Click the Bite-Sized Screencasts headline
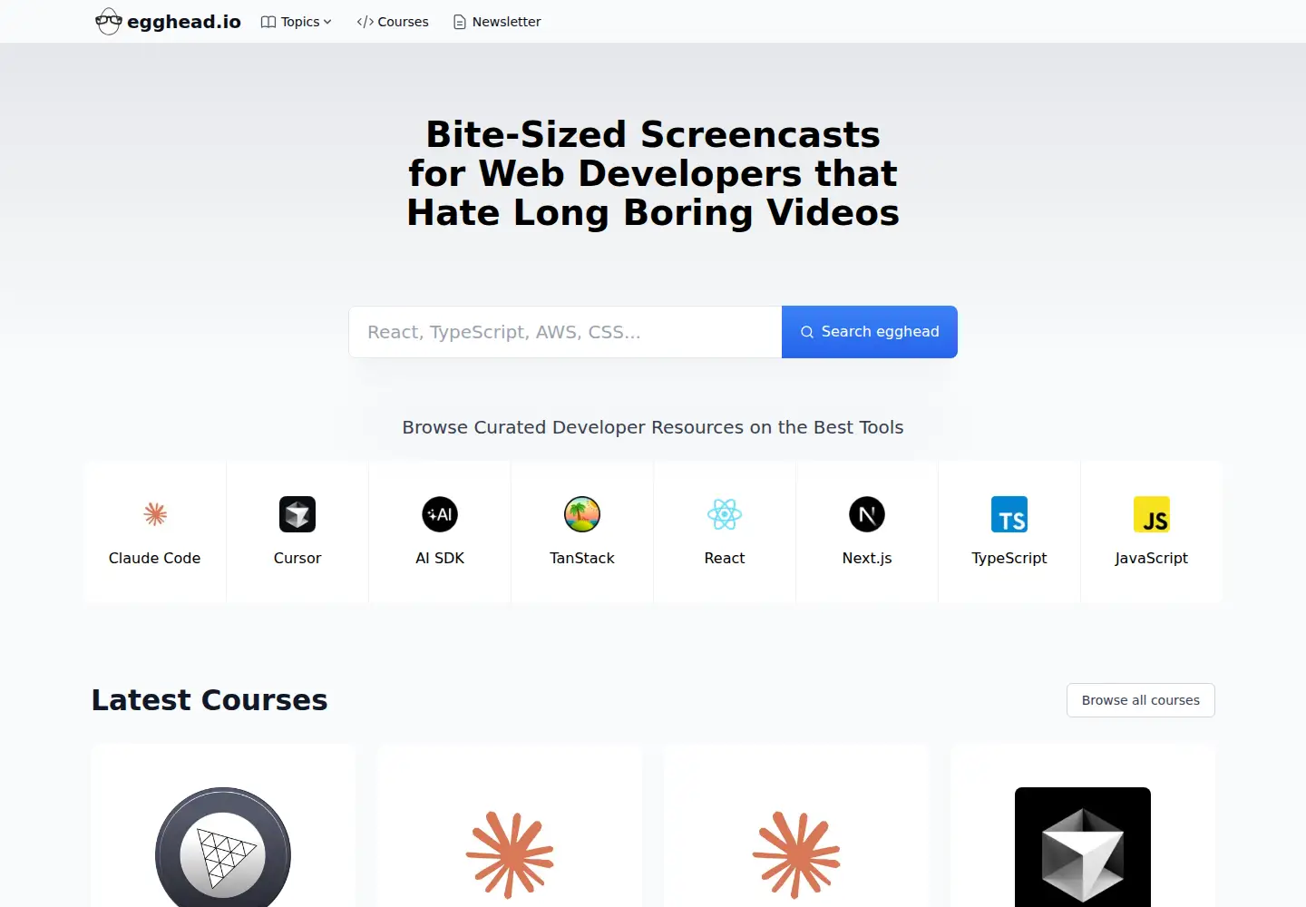This screenshot has height=907, width=1306. [653, 173]
